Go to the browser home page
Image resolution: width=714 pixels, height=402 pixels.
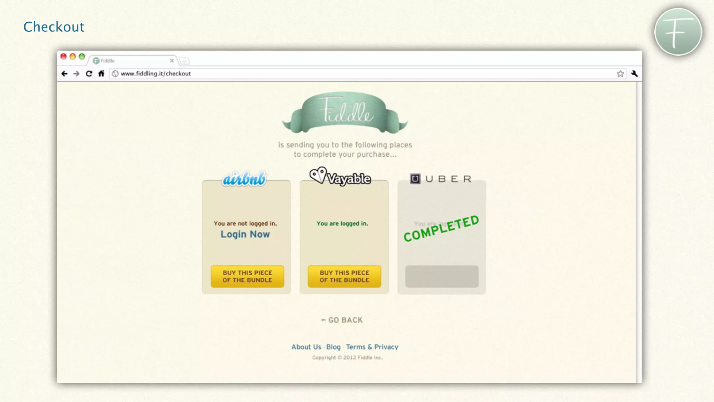point(101,74)
